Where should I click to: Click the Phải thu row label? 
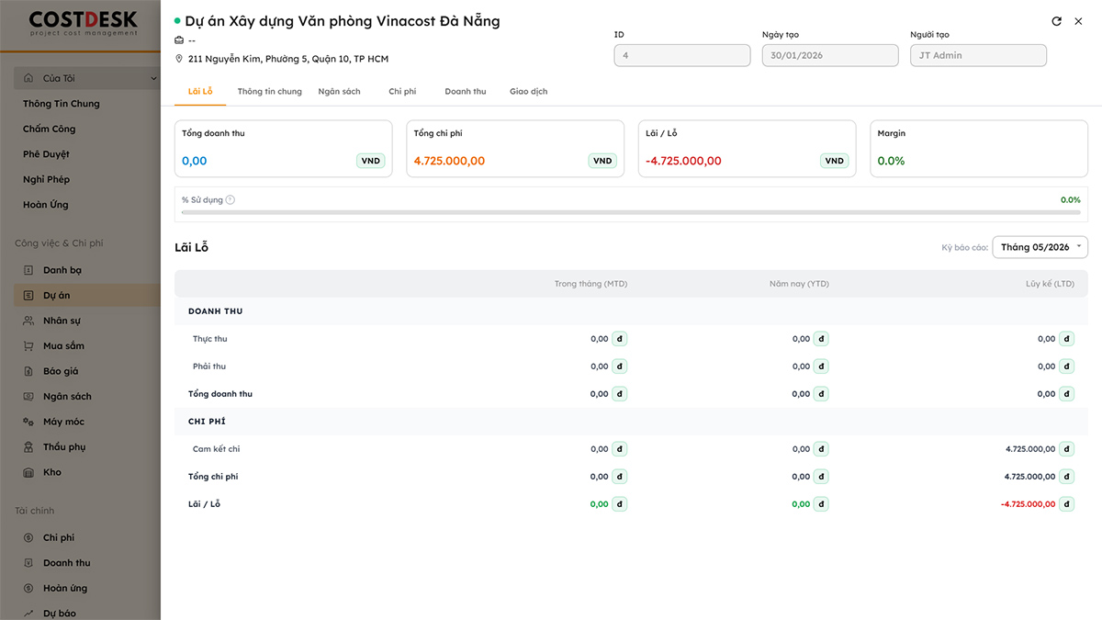coord(209,366)
